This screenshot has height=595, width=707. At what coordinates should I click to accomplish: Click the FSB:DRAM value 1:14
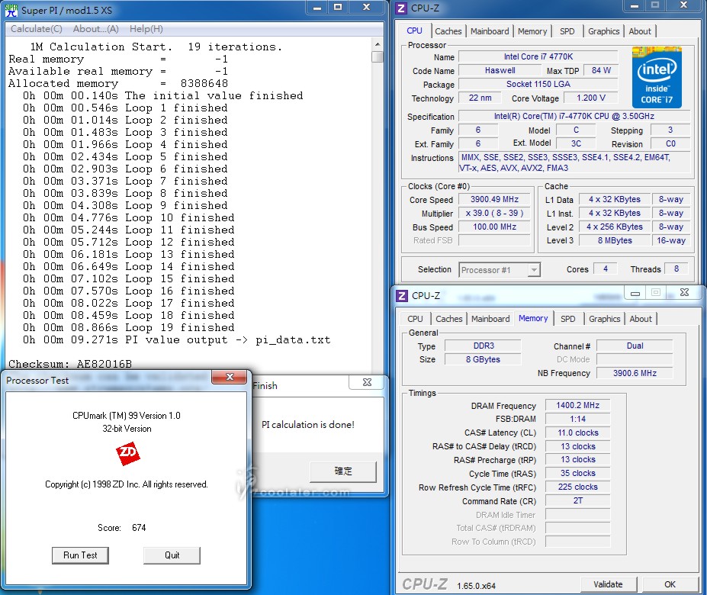tap(577, 419)
